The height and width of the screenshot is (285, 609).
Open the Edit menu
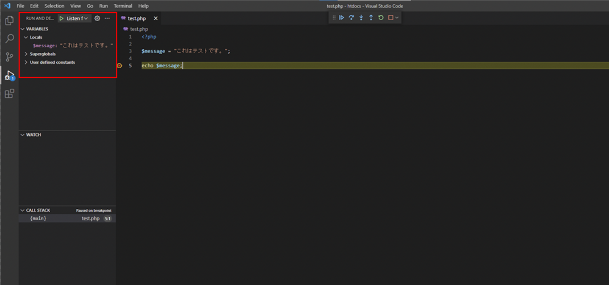(34, 6)
